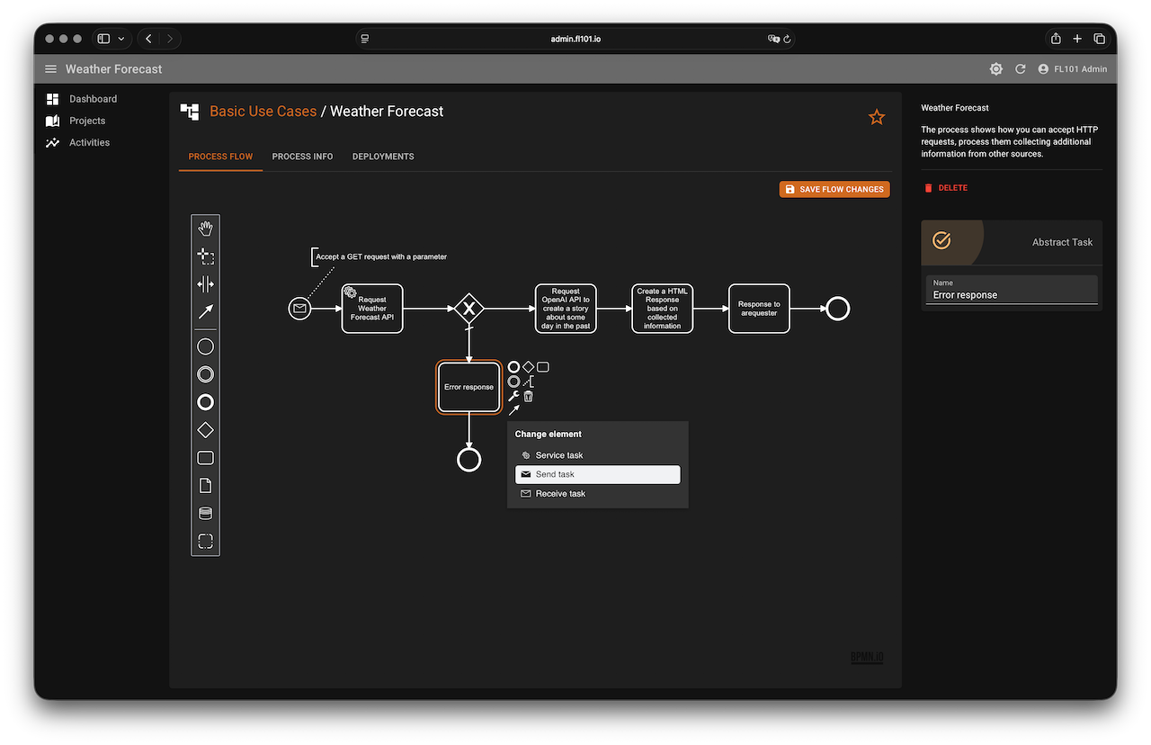
Task: Create a gateway from the palette diamond
Action: click(x=205, y=430)
